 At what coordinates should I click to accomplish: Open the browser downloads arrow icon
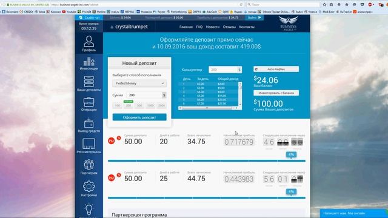click(x=339, y=4)
